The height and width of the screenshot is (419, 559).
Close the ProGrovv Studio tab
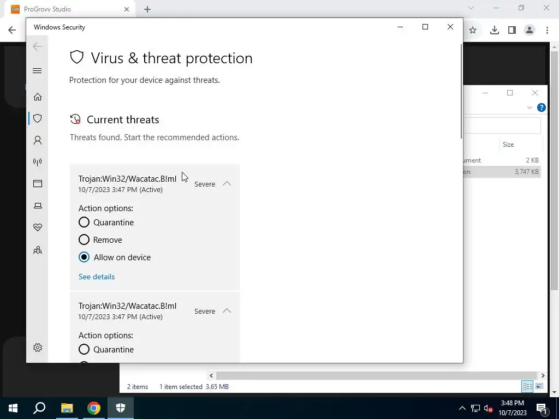tap(127, 10)
